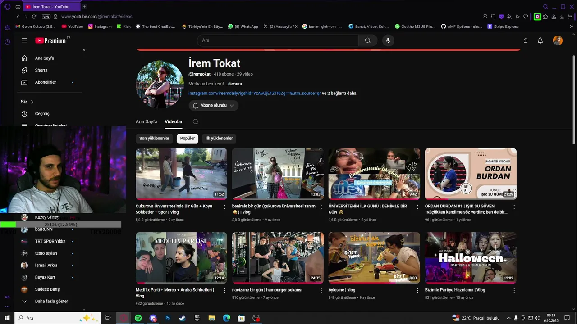
Task: Open the Instagram bookmark
Action: pyautogui.click(x=100, y=27)
